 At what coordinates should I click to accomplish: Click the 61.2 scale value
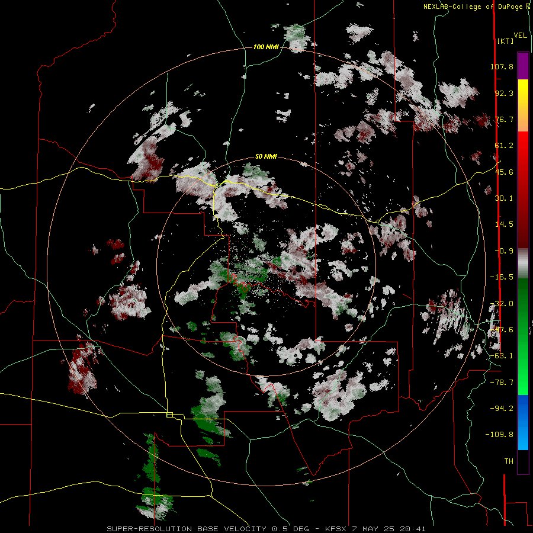pos(504,146)
